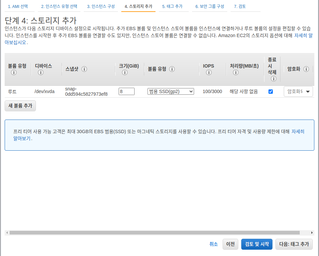Click the scrollbar right arrow
The height and width of the screenshot is (256, 319).
[x=312, y=232]
